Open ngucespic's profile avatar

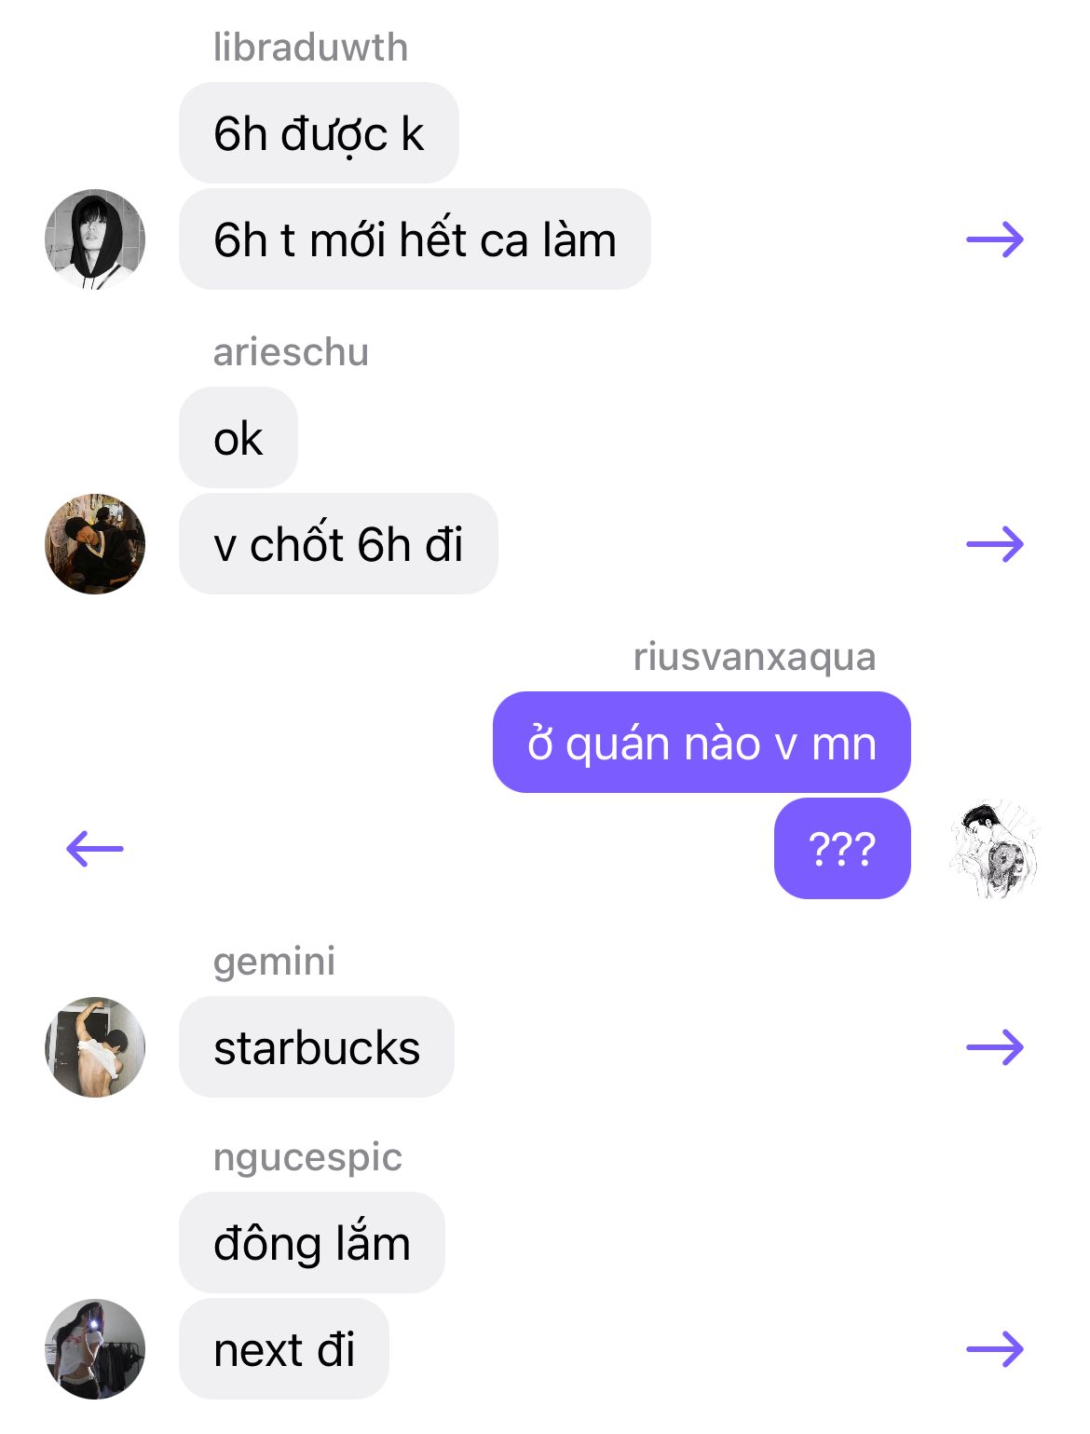pyautogui.click(x=95, y=1349)
